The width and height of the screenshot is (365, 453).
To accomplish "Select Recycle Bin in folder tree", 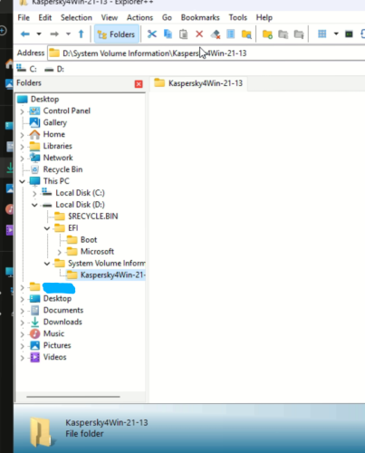I will [62, 169].
